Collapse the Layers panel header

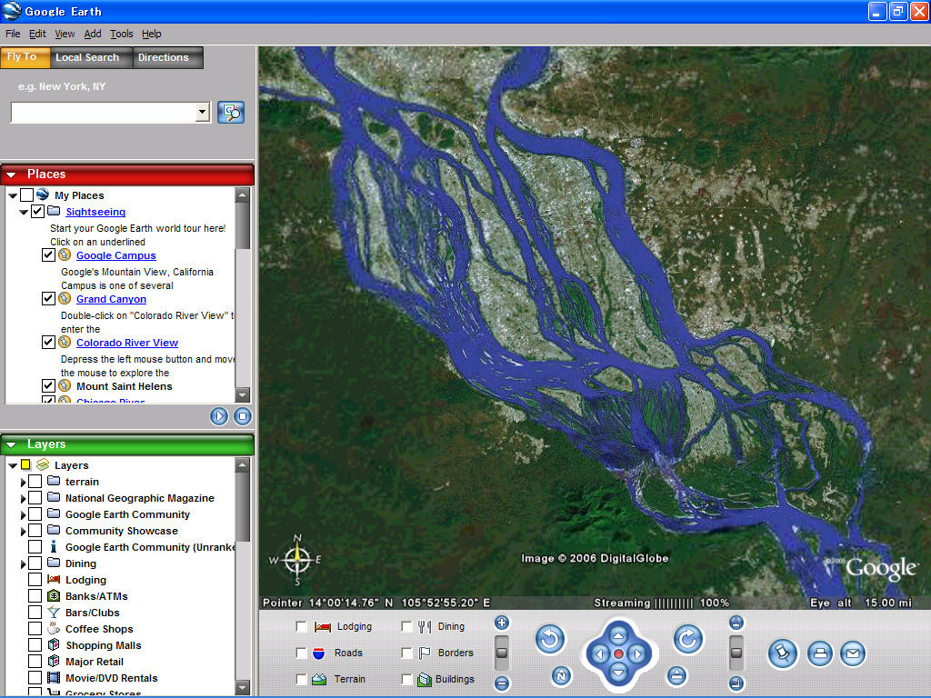(11, 444)
